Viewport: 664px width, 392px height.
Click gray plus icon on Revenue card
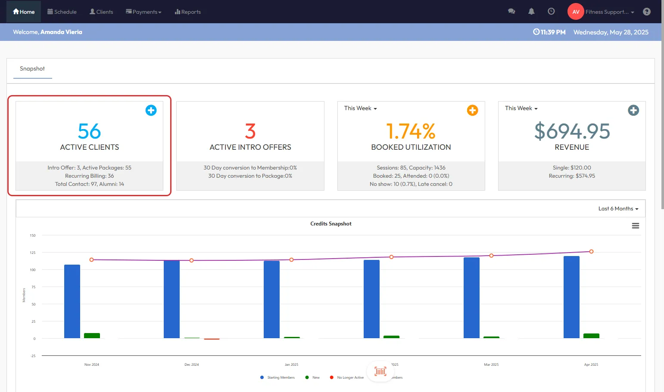tap(633, 110)
